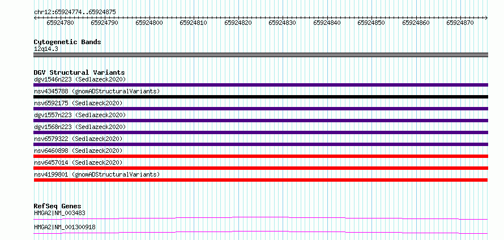
Task: Click ruler tick label 65924820
Action: 238,23
